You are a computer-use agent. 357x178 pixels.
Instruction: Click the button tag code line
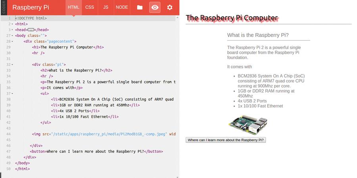coord(96,151)
